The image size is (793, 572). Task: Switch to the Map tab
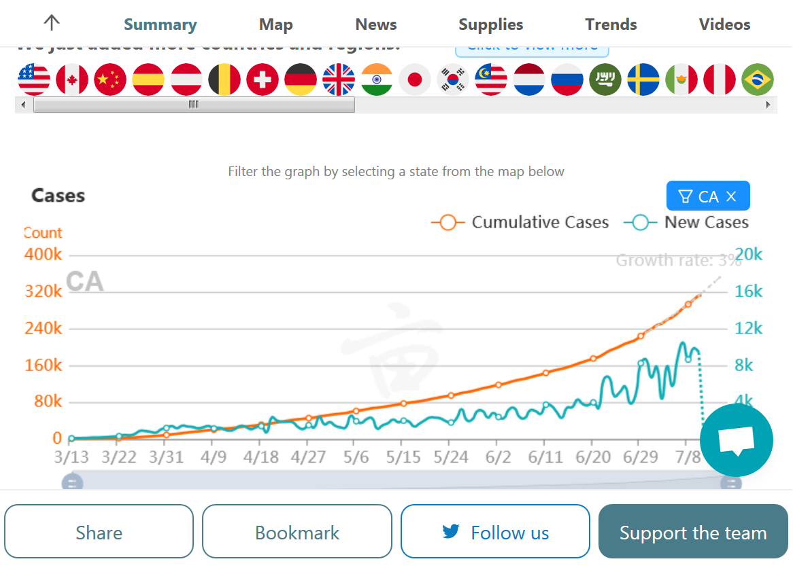tap(275, 24)
